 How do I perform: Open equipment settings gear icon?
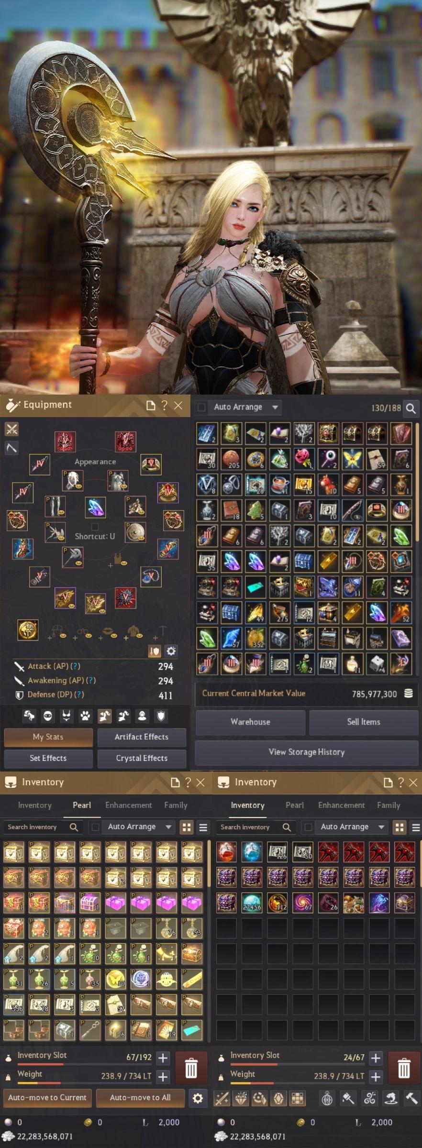click(x=171, y=651)
